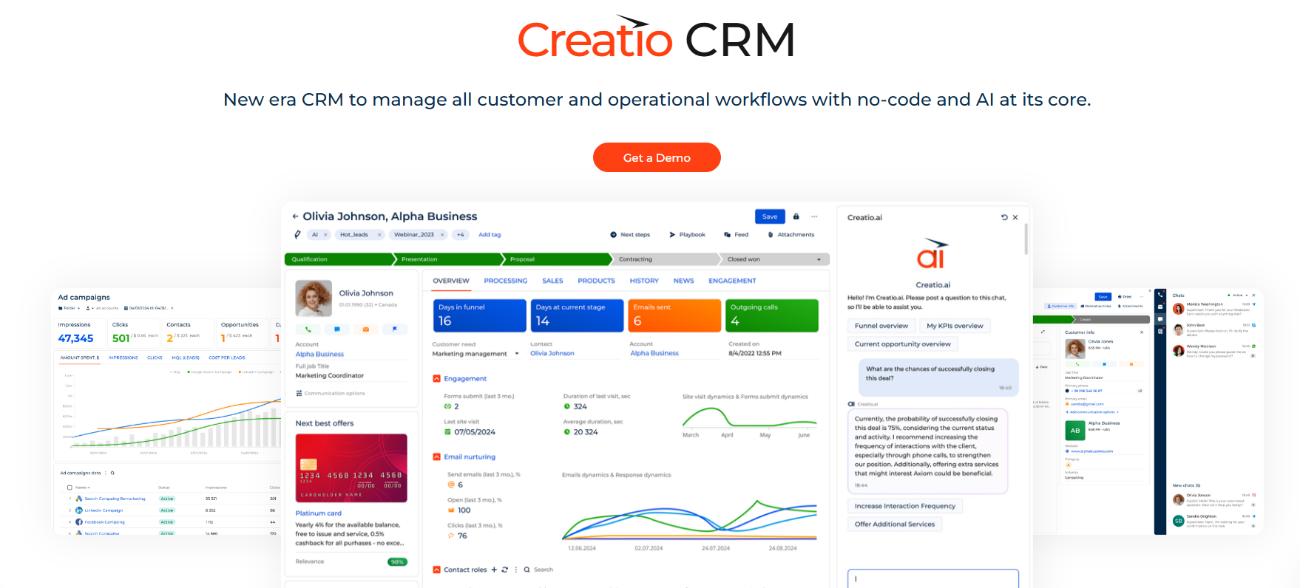1300x588 pixels.
Task: Click the Add tag link
Action: point(490,235)
